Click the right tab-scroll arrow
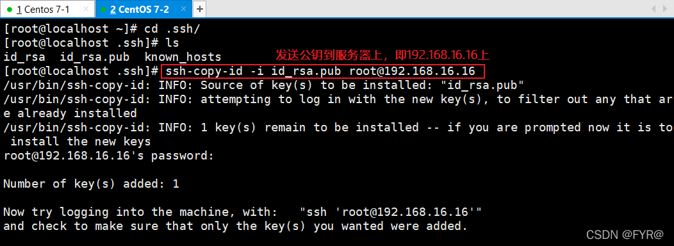 [x=664, y=8]
